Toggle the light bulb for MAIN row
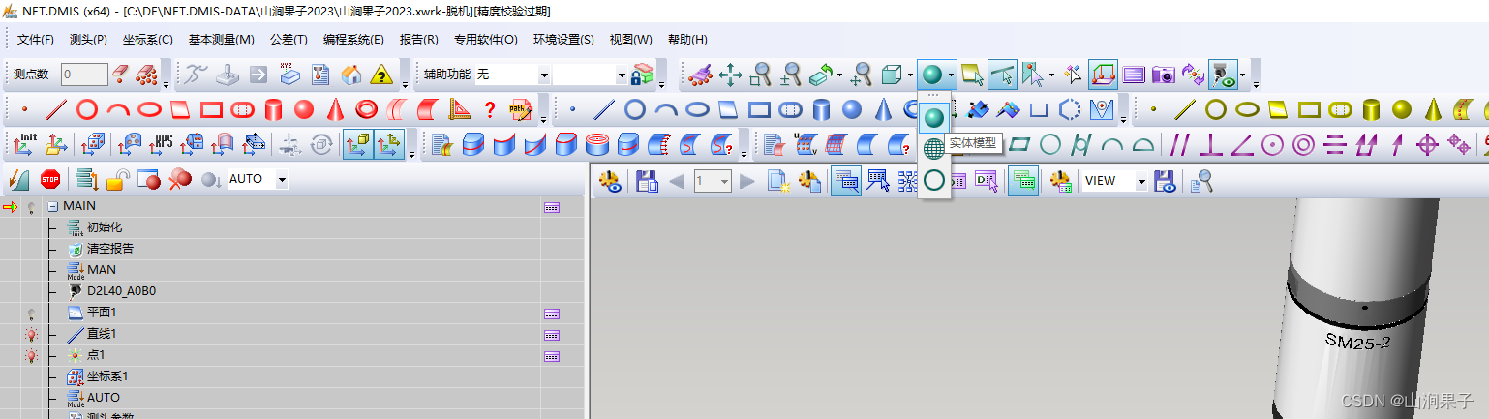1489x419 pixels. point(31,207)
